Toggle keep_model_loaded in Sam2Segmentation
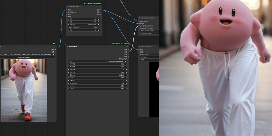This screenshot has height=136, width=272. click(149, 30)
